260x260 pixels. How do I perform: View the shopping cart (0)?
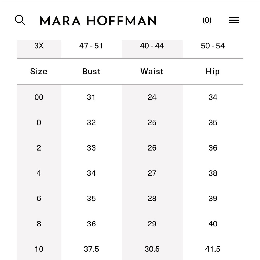point(207,20)
